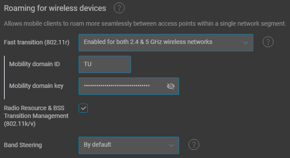Click the Roaming for wireless devices heading
The width and height of the screenshot is (290, 158).
coord(55,8)
